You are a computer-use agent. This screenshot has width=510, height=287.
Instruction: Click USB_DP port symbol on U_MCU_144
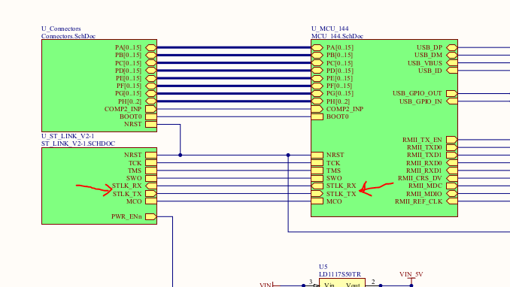coord(452,47)
